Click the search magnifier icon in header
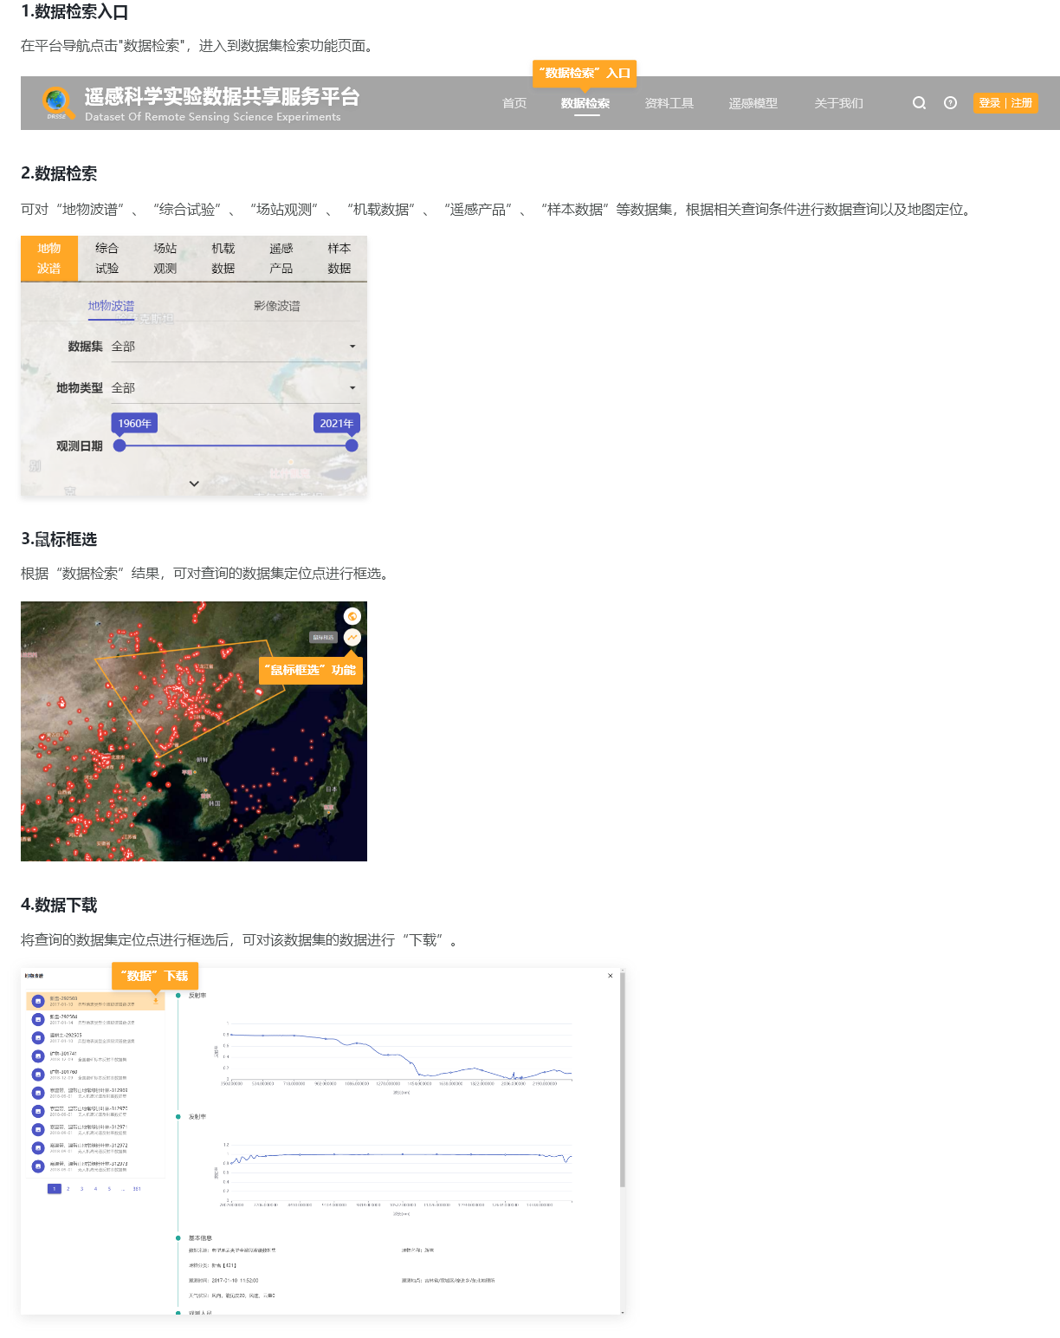The image size is (1060, 1338). click(x=919, y=103)
